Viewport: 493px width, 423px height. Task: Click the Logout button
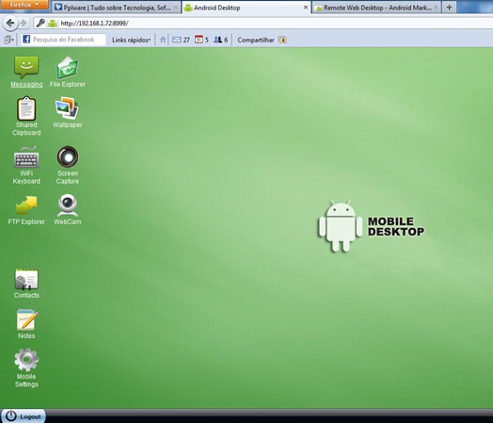[x=24, y=416]
